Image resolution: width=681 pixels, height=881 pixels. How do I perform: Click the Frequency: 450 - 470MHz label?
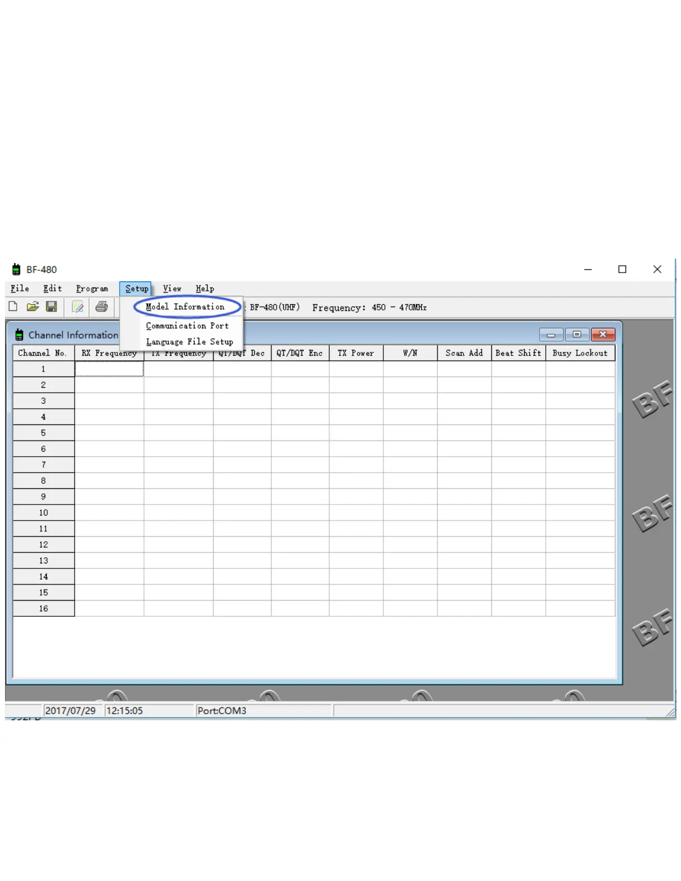(369, 308)
